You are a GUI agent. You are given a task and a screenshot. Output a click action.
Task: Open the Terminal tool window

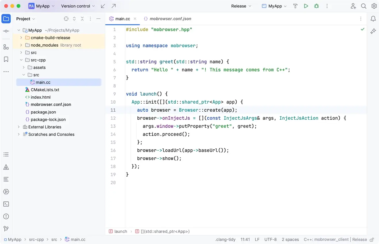(x=6, y=204)
